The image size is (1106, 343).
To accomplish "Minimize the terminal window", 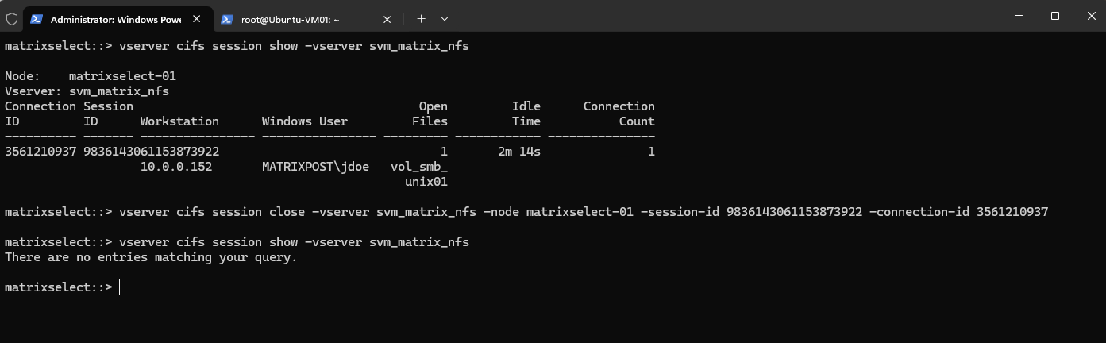I will [x=1019, y=16].
